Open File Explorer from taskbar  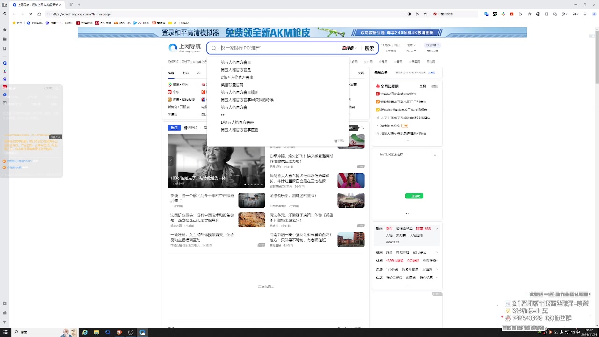96,332
